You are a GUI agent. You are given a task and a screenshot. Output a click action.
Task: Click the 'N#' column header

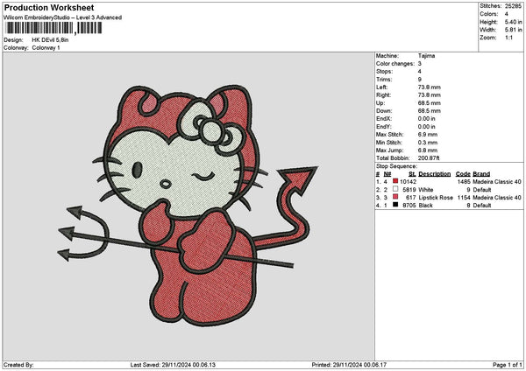pyautogui.click(x=387, y=174)
